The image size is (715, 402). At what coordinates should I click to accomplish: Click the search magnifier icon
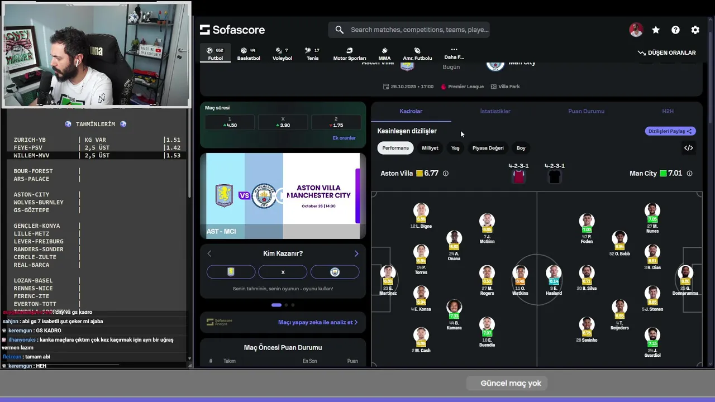(340, 30)
